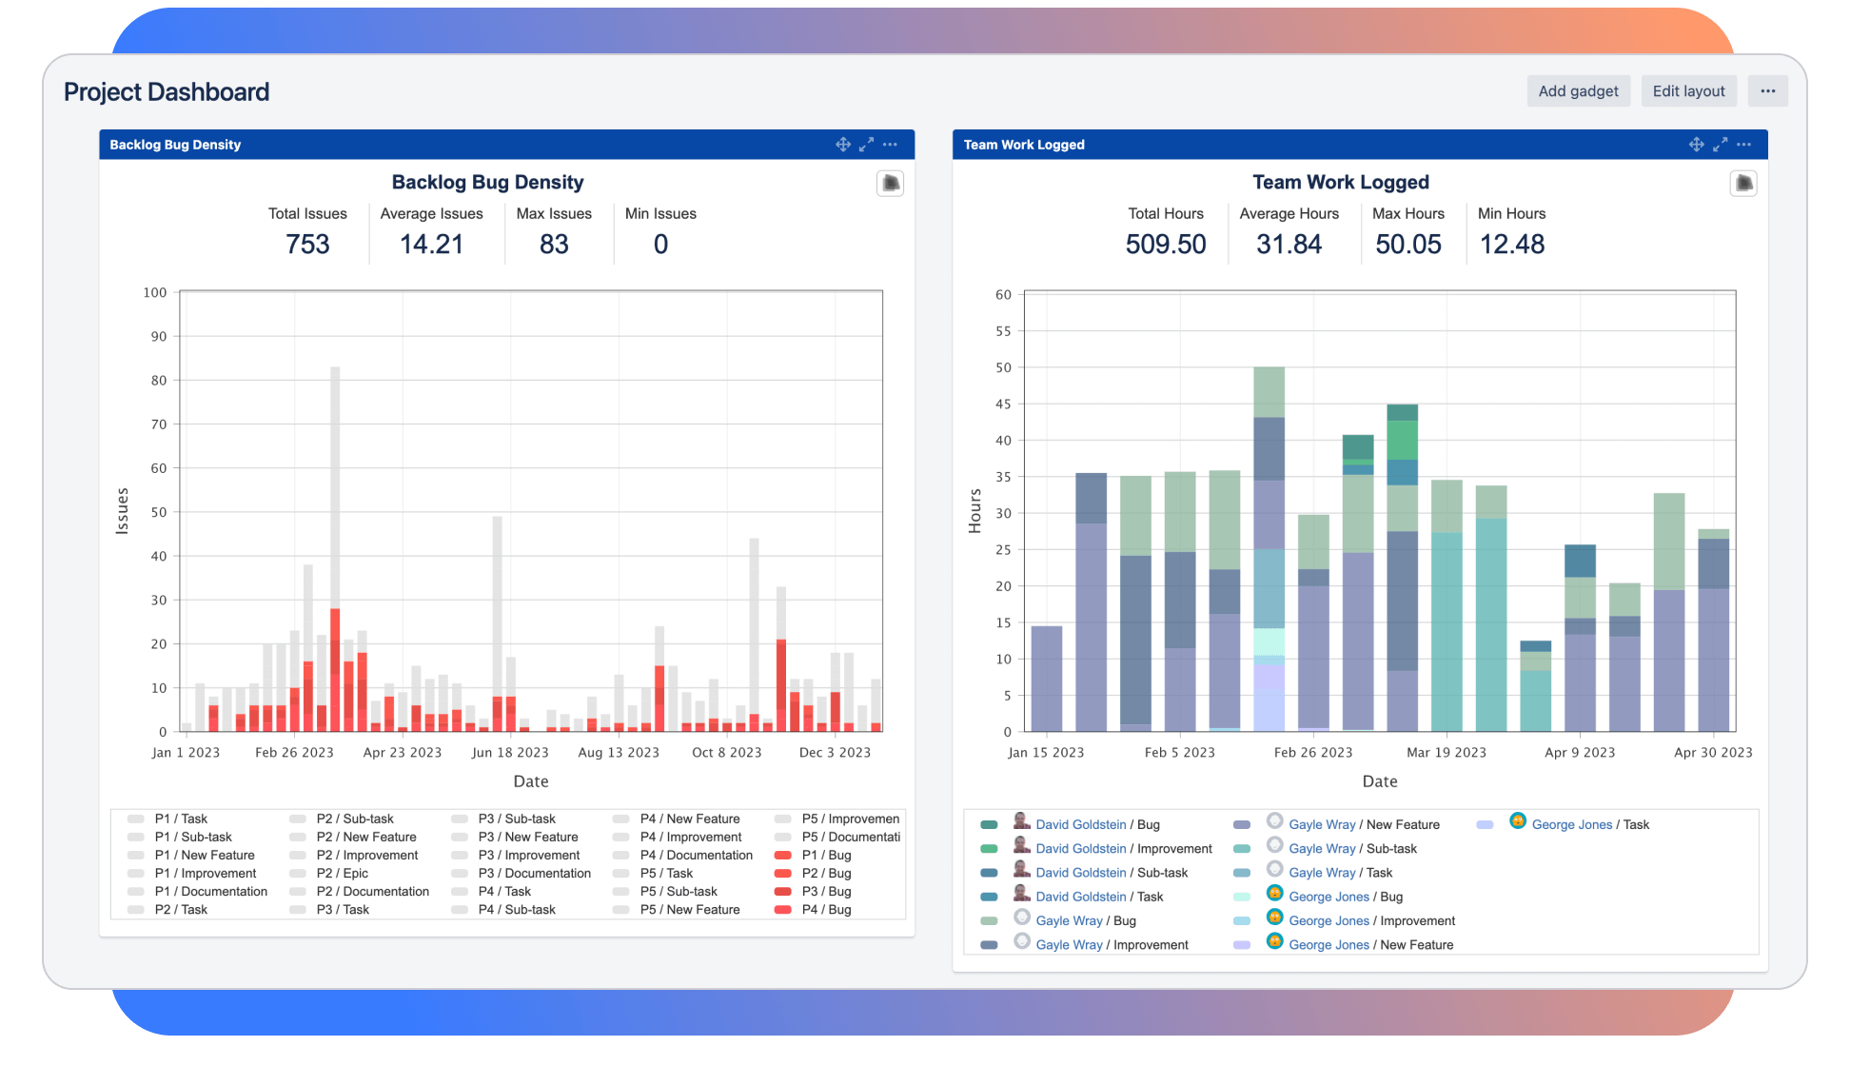Click David Goldstein avatar in Bug row
1850x1066 pixels.
coord(1021,821)
